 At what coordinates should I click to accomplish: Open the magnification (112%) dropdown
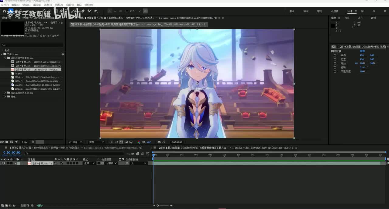[x=76, y=142]
